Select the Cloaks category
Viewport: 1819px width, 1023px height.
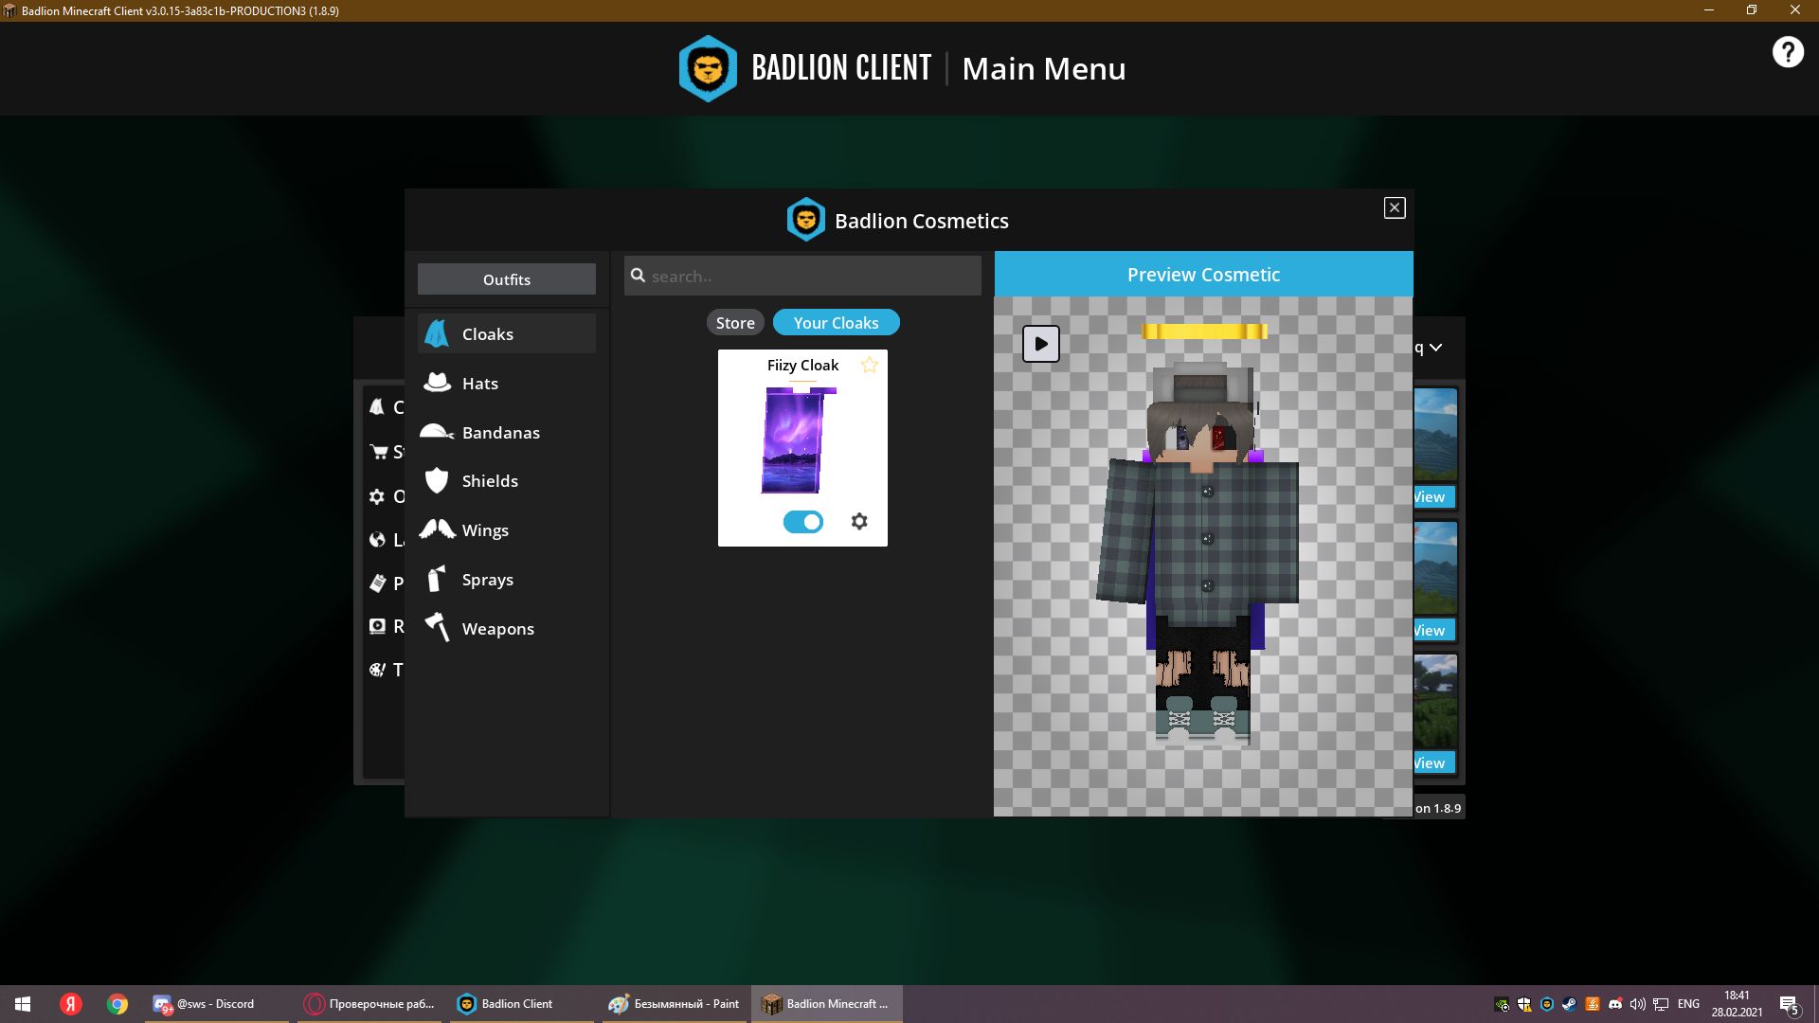coord(507,334)
